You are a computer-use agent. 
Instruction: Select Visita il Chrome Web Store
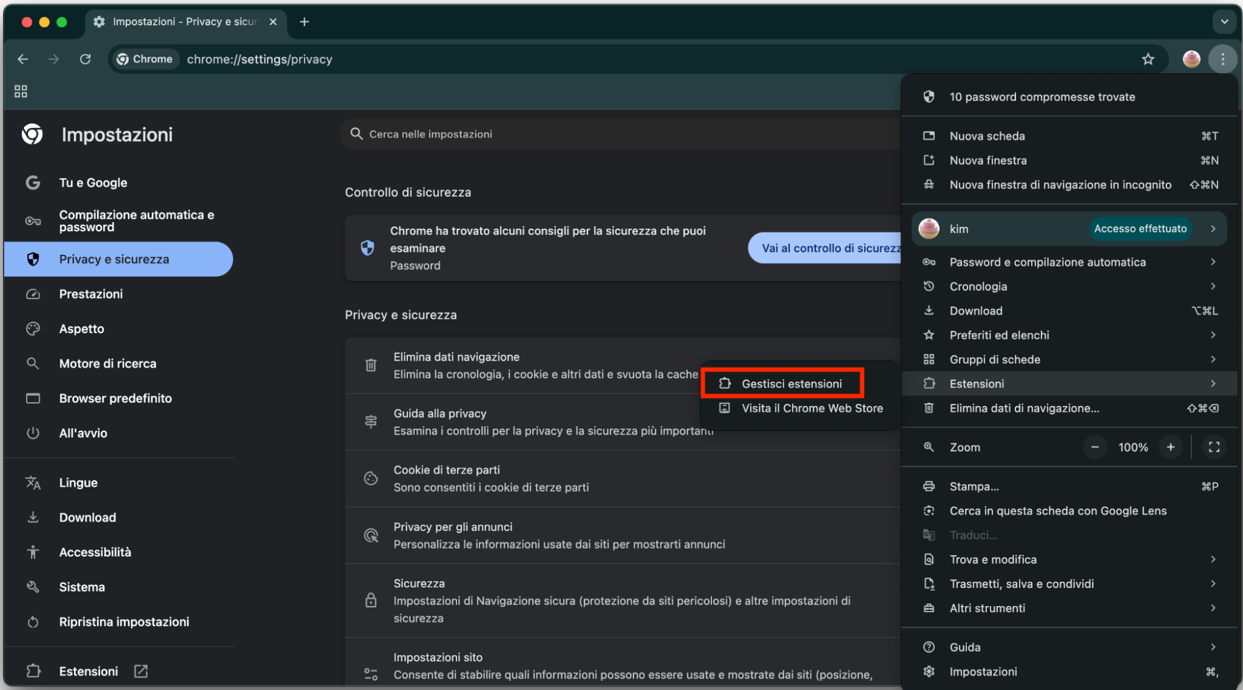[x=801, y=408]
